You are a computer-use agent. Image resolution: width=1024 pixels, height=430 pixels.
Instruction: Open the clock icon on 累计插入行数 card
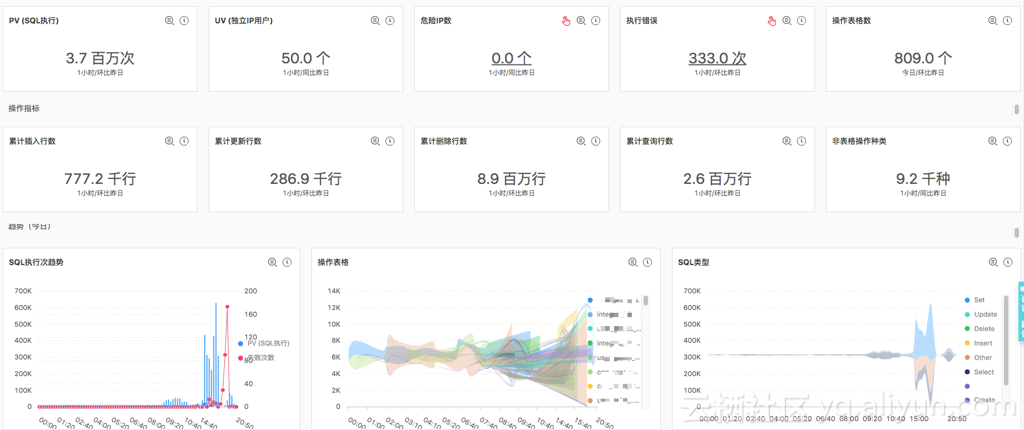(184, 141)
